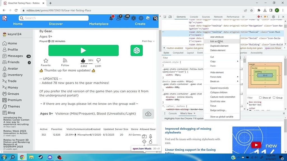Check the Group checkbox
This screenshot has height=161, width=287.
tap(274, 98)
